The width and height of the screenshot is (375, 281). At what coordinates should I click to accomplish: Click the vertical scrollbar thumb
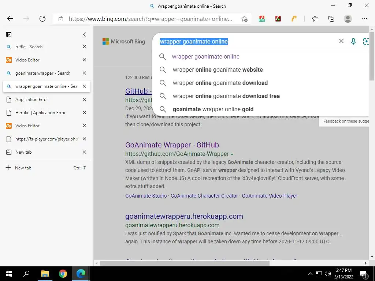[x=372, y=56]
